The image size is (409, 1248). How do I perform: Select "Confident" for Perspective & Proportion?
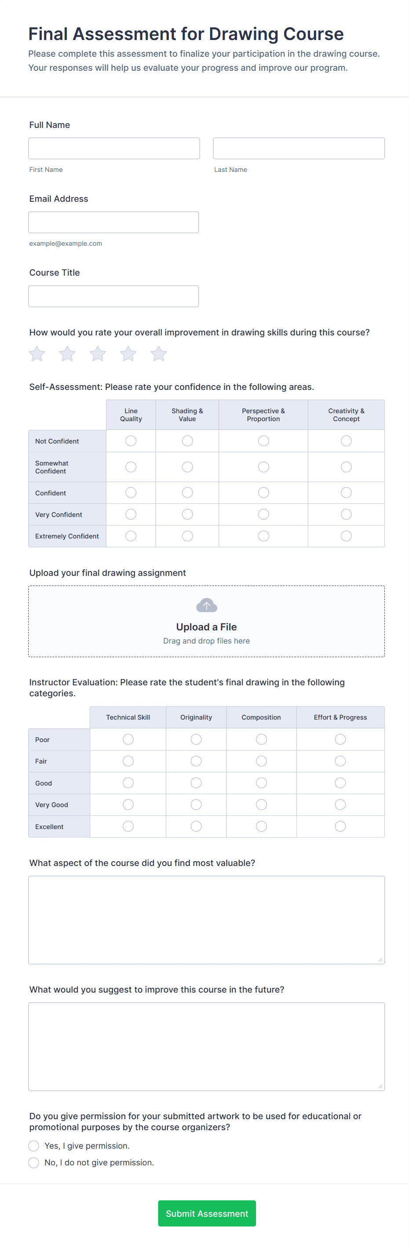pyautogui.click(x=263, y=492)
